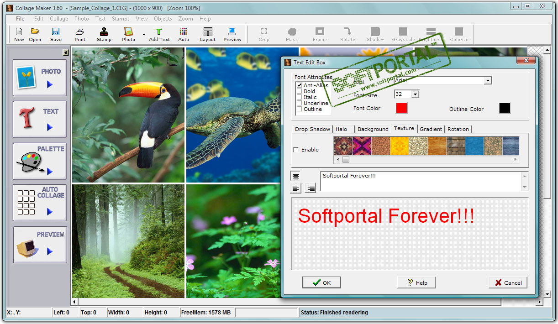Click the Shadow toolbar icon
This screenshot has width=558, height=324.
pyautogui.click(x=375, y=34)
